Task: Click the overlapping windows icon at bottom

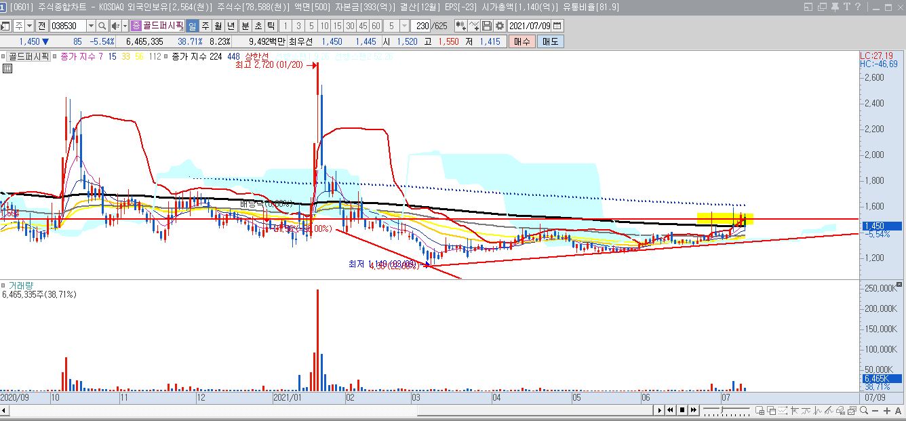Action: 772,410
